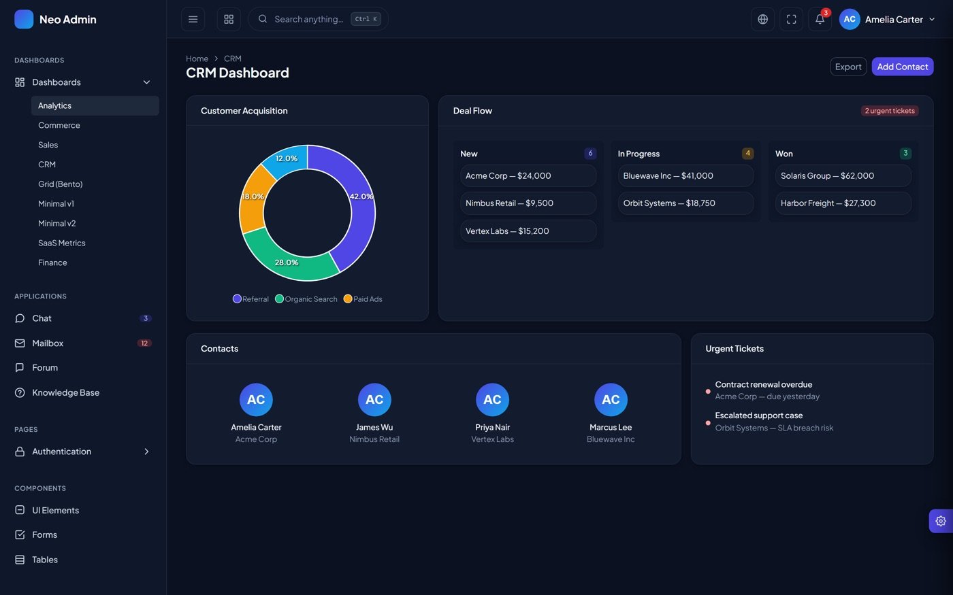Click the Export button
Image resolution: width=953 pixels, height=595 pixels.
pyautogui.click(x=848, y=67)
